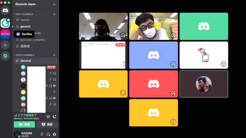Click blue voice user avatar in list
The width and height of the screenshot is (246, 138).
[x=23, y=73]
